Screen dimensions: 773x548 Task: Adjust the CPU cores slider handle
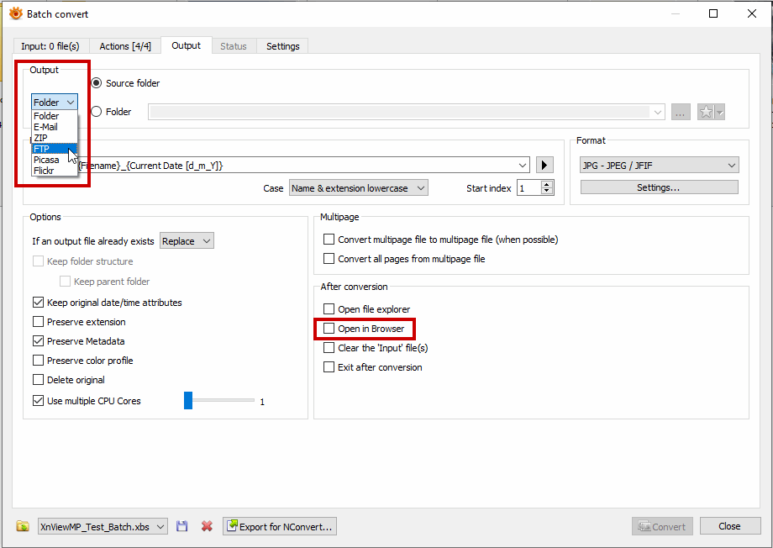188,401
